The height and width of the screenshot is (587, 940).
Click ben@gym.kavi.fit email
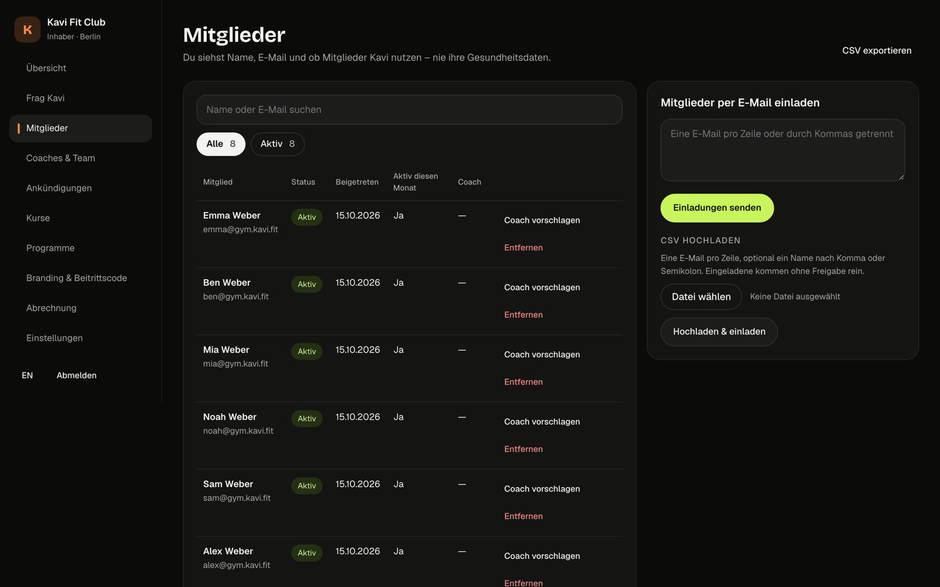click(236, 296)
